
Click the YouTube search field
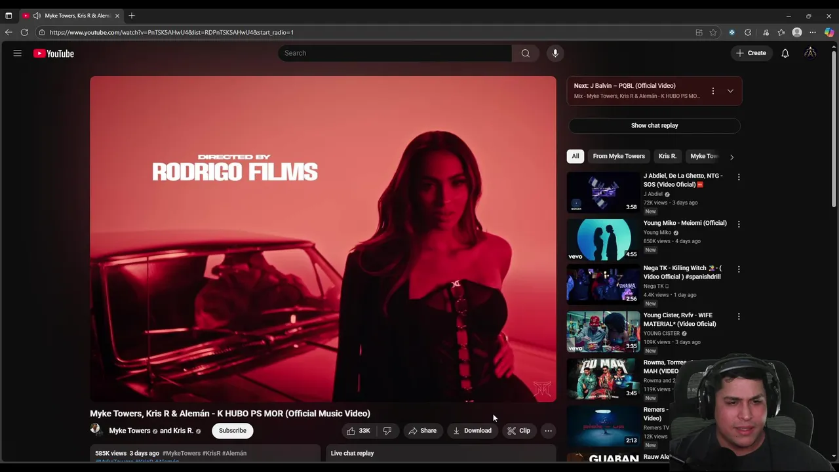click(395, 53)
